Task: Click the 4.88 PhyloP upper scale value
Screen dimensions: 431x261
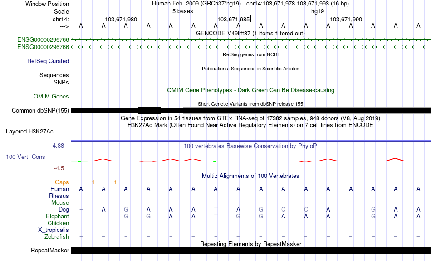Action: point(58,146)
